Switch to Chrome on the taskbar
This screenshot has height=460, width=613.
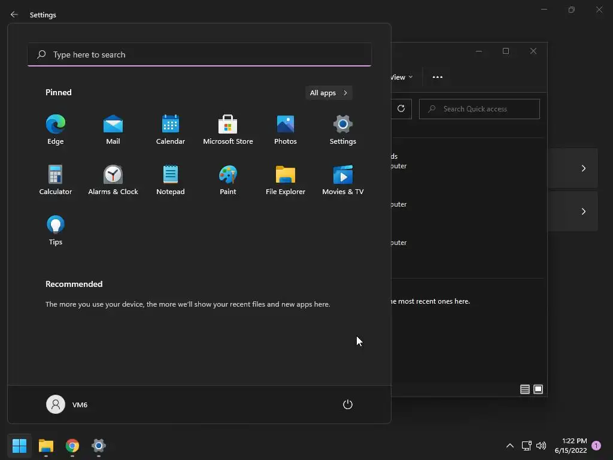pos(72,446)
